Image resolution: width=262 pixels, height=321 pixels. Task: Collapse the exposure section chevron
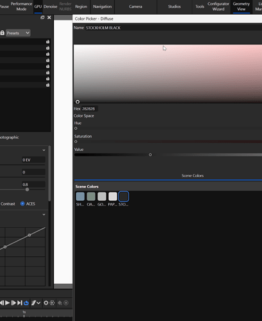(44, 150)
